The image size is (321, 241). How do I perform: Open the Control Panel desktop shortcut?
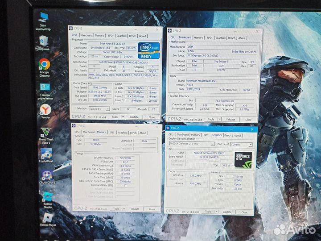coord(45,87)
